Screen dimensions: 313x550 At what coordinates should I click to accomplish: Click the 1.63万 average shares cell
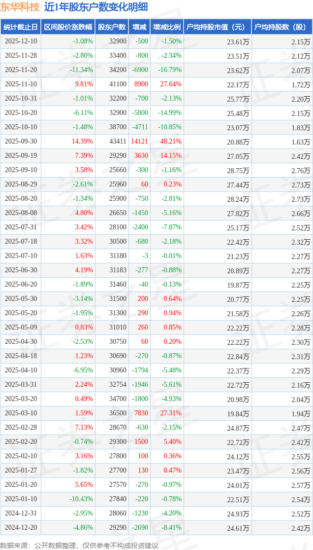[282, 142]
